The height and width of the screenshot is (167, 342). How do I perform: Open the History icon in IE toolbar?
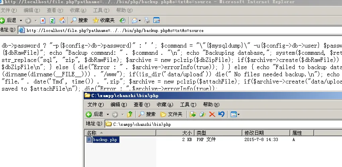pyautogui.click(x=122, y=20)
